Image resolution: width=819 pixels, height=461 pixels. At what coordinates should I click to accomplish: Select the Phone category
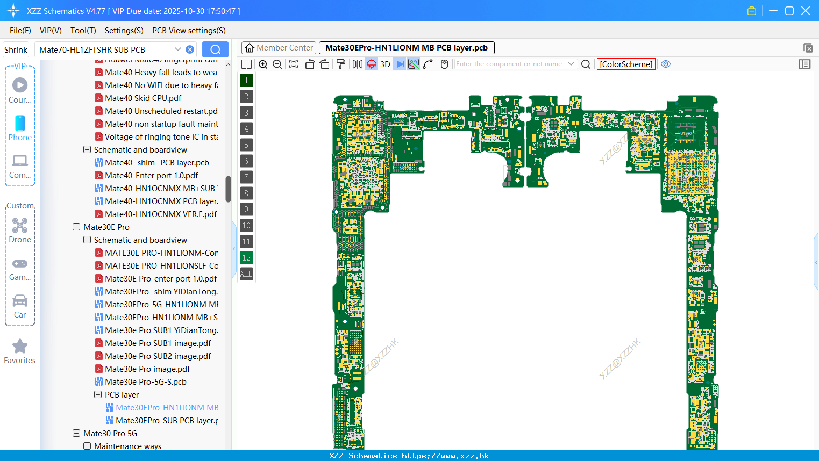coord(20,128)
